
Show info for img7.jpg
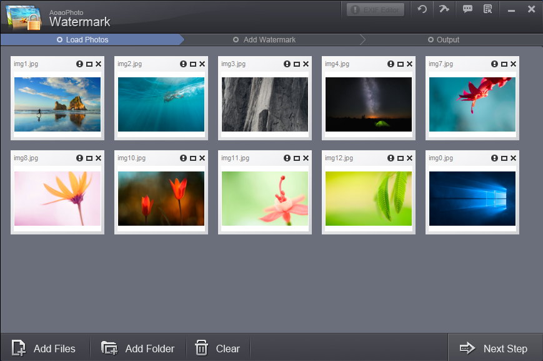pyautogui.click(x=494, y=64)
